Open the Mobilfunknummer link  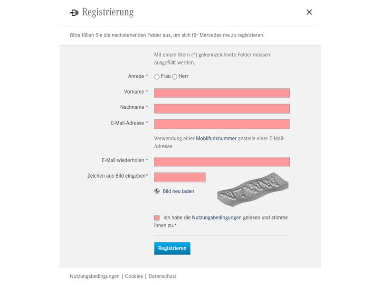pyautogui.click(x=216, y=138)
